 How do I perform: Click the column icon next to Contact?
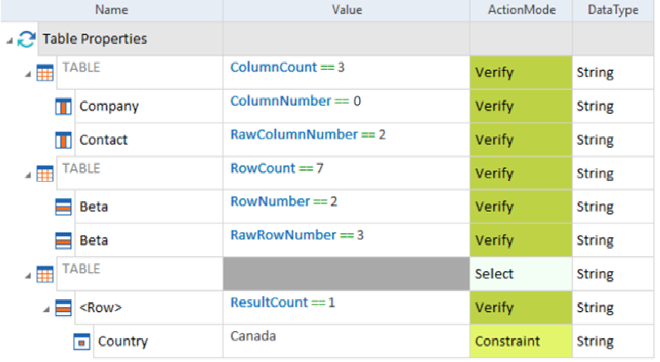[63, 140]
